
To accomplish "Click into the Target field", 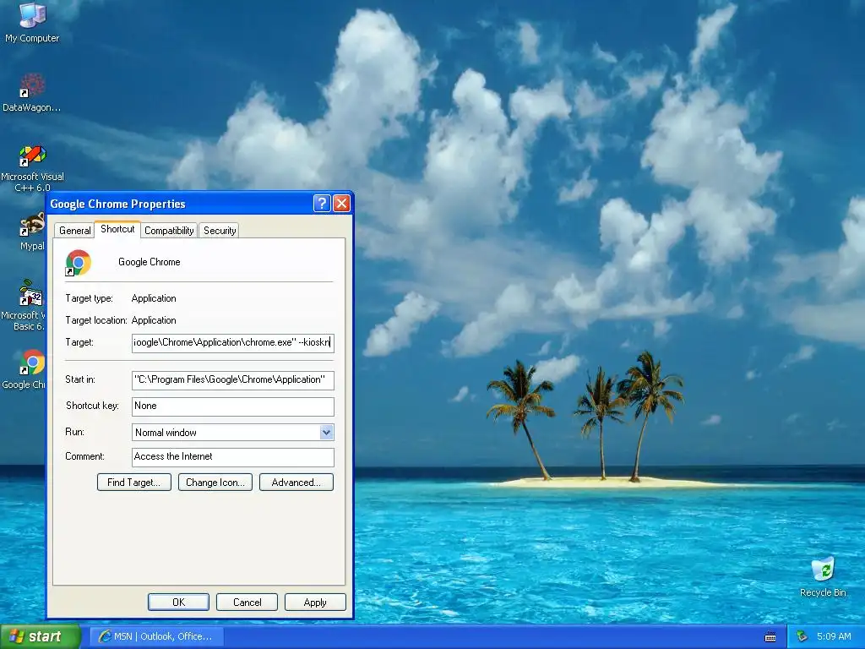I will pyautogui.click(x=233, y=343).
